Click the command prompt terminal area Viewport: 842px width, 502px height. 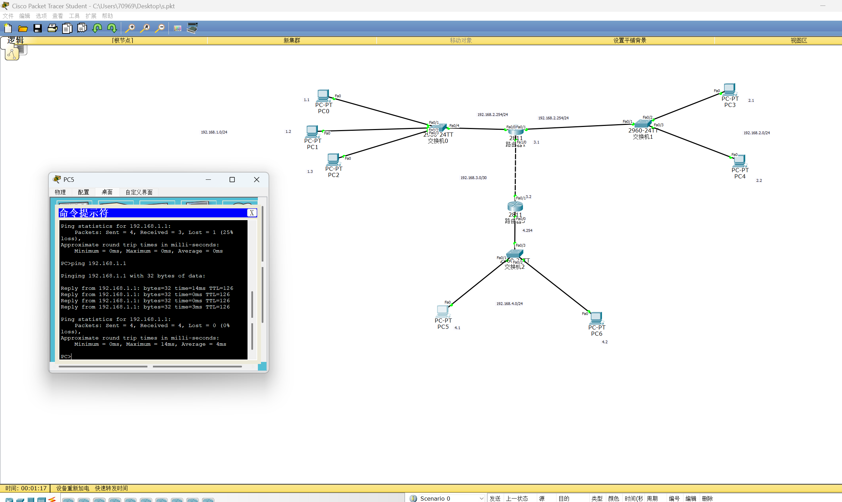(x=154, y=290)
